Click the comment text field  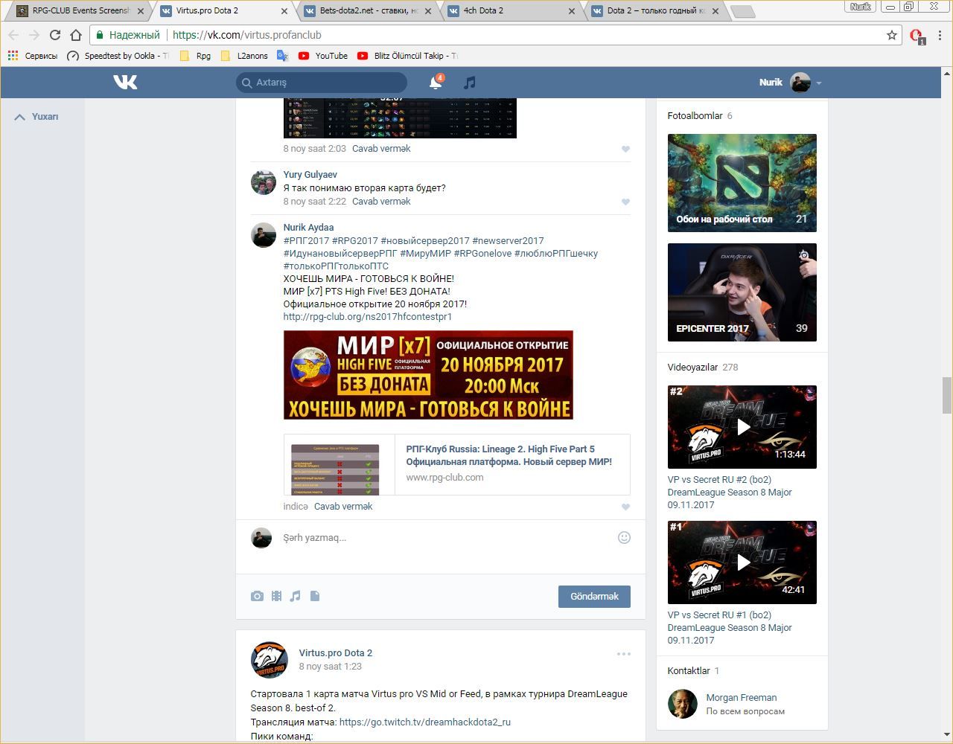(447, 538)
